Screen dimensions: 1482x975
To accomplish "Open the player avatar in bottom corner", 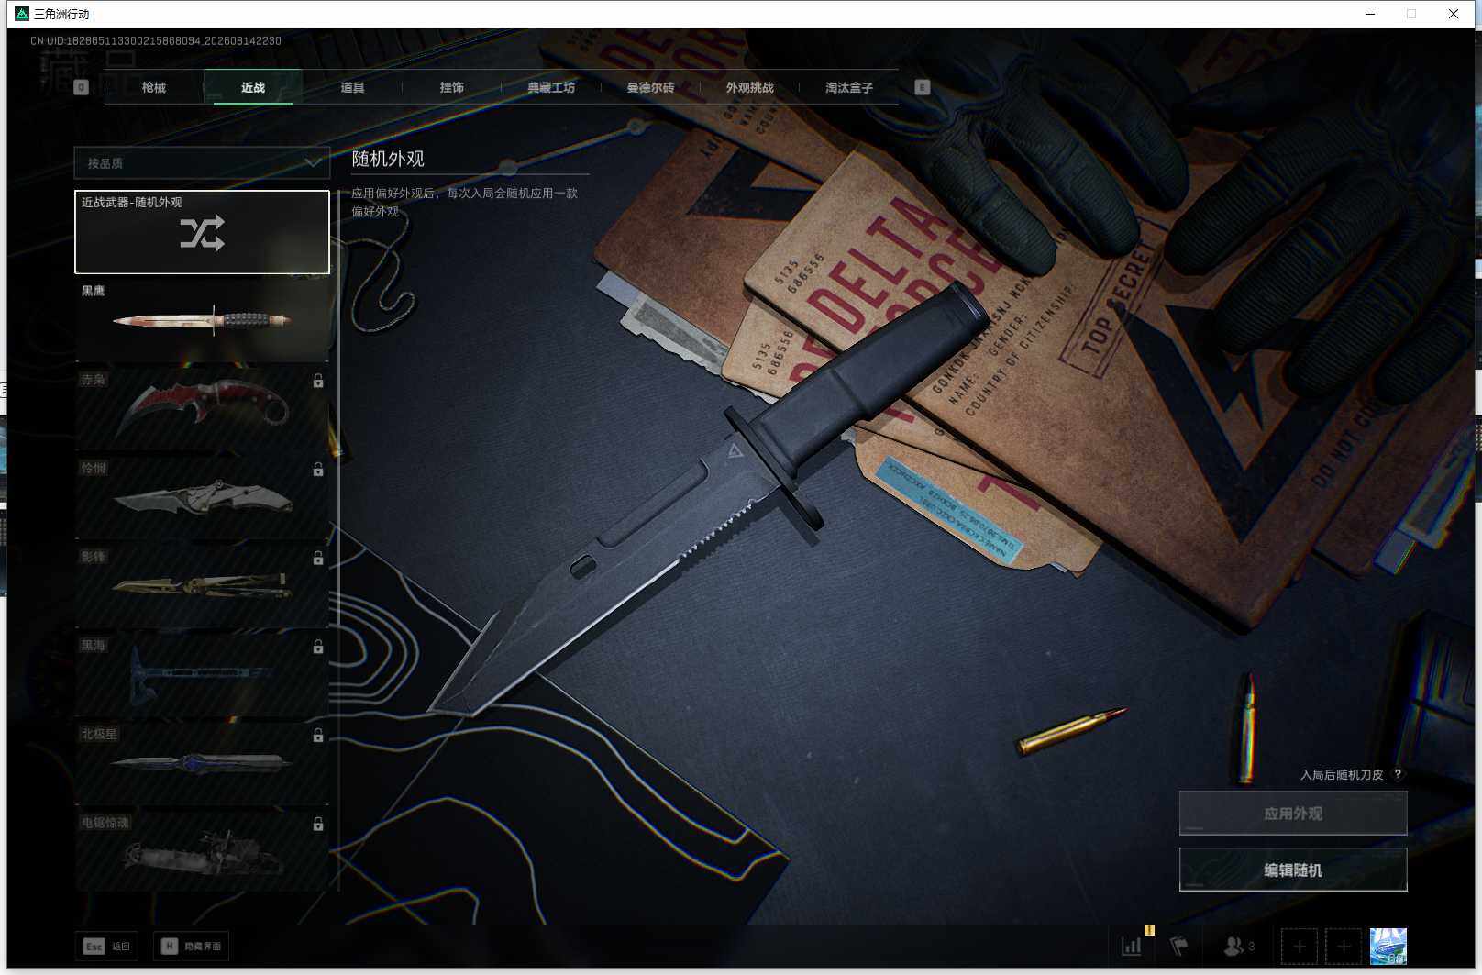I will pos(1388,946).
